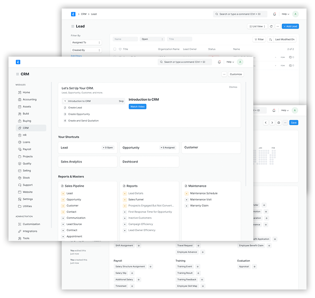The width and height of the screenshot is (315, 298).
Task: Go to next record arrow in form window
Action: [272, 123]
